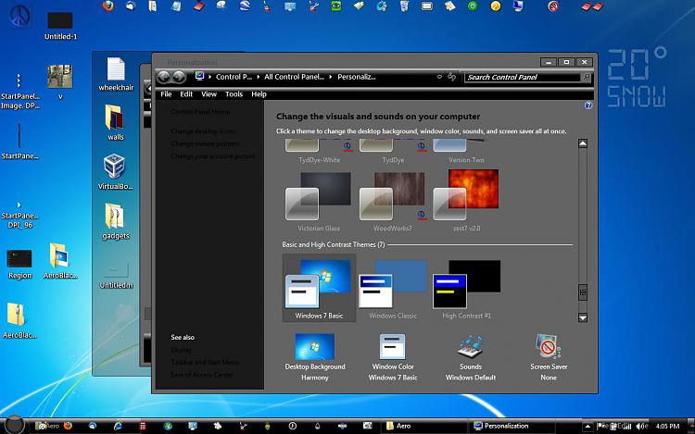Open the Tools menu

coord(234,94)
